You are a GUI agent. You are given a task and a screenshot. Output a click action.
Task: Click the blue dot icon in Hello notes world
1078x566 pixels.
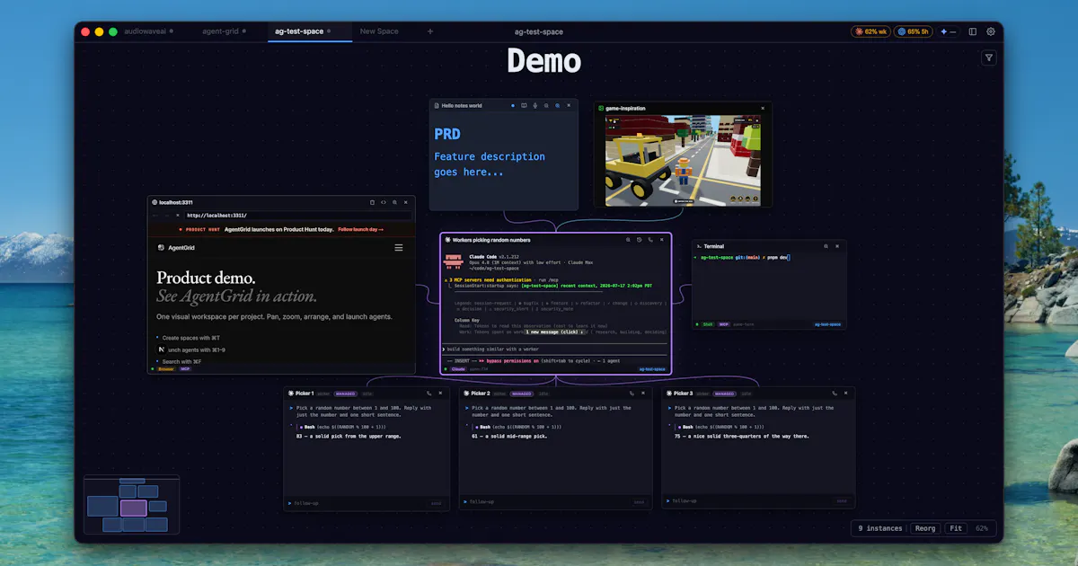pos(513,105)
